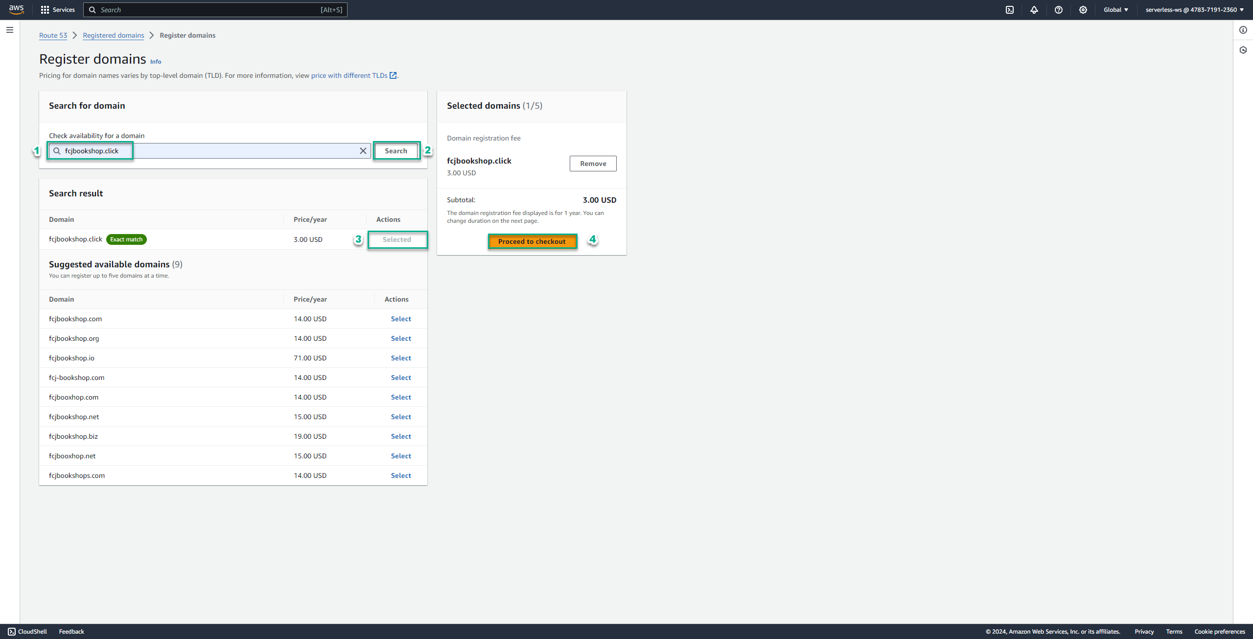Select fcjbookshop.com domain
The height and width of the screenshot is (639, 1253).
pos(401,319)
